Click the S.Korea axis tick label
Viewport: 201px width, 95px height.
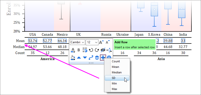154,34
